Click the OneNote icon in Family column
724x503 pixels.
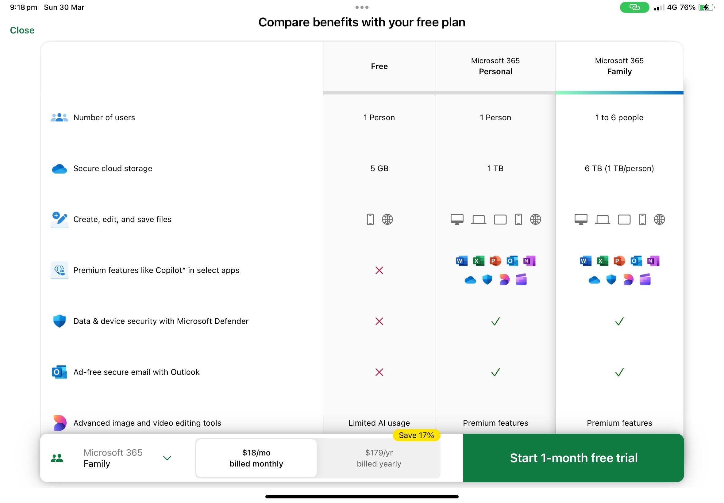pos(653,261)
